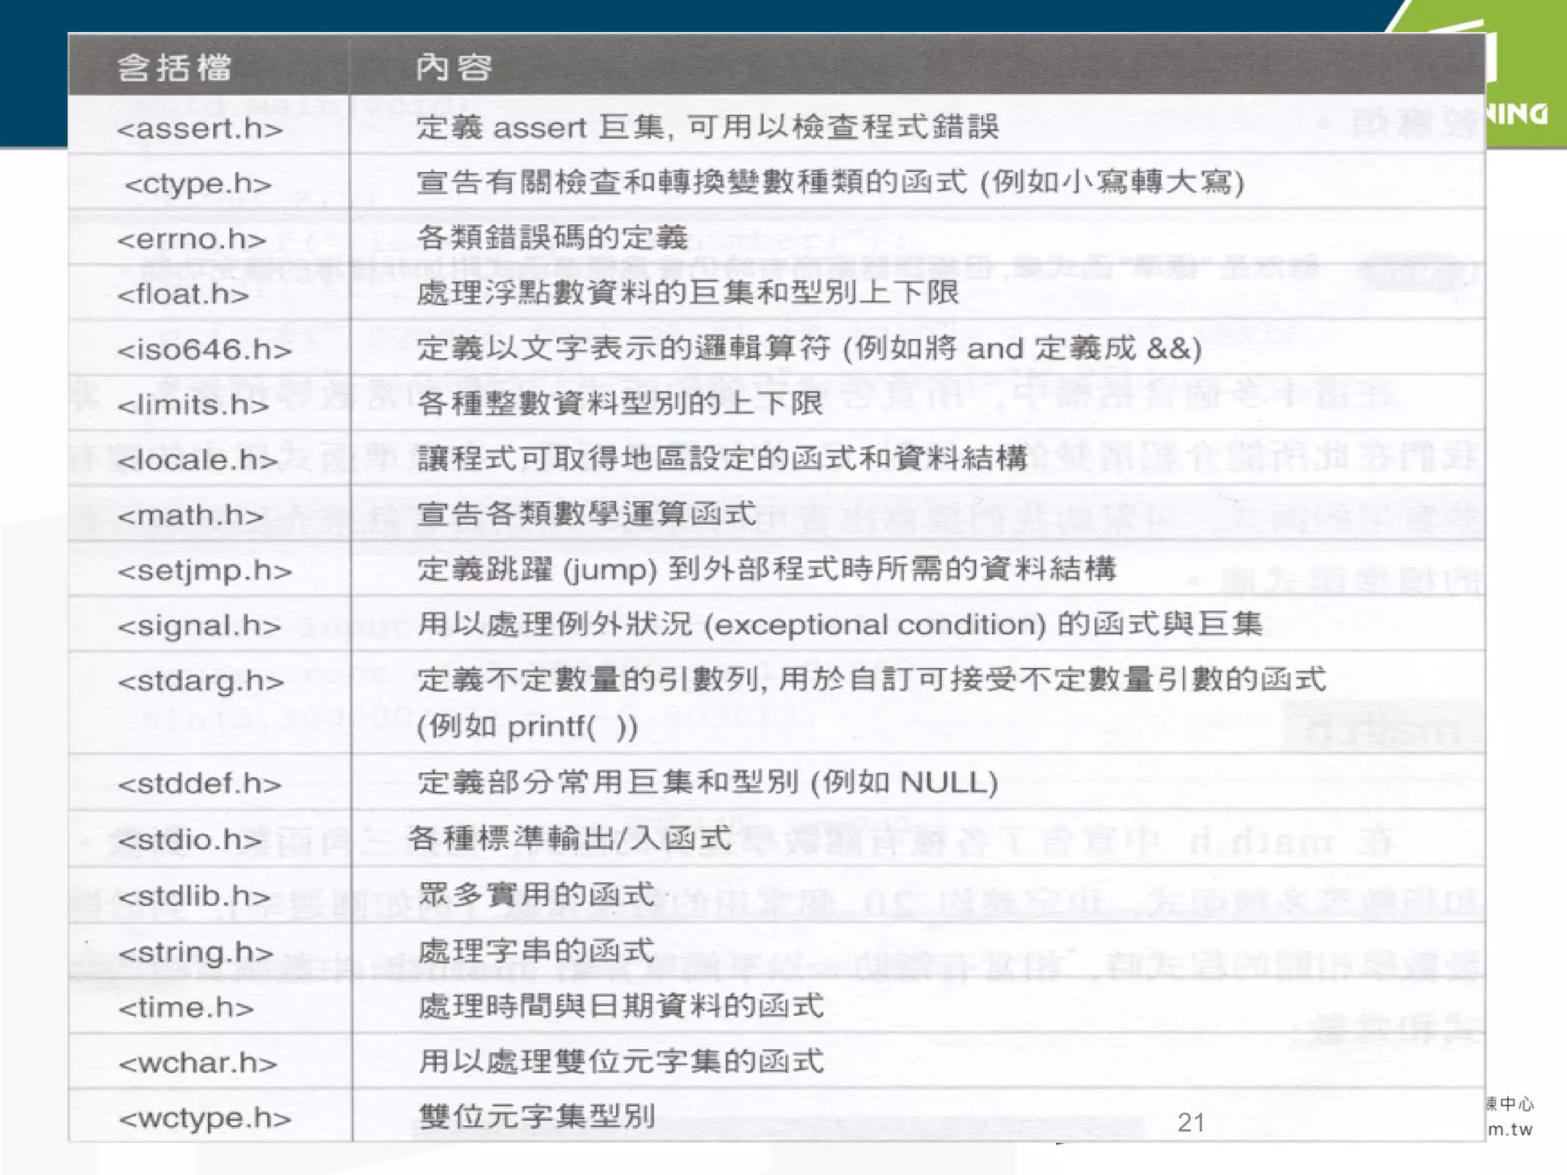Select the <stdlib.h> entry
Image resolution: width=1567 pixels, height=1175 pixels.
point(194,896)
